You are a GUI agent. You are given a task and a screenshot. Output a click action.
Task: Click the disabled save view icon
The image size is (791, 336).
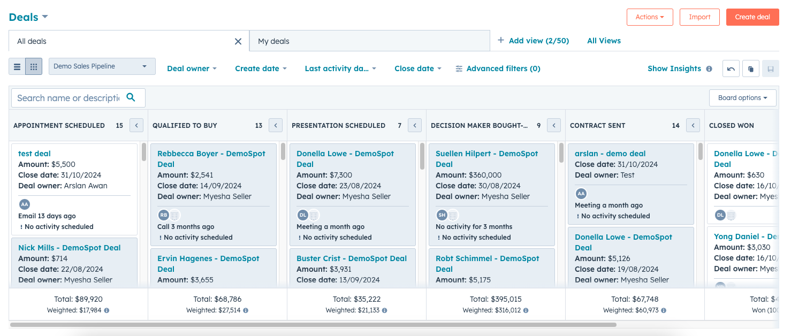tap(771, 68)
